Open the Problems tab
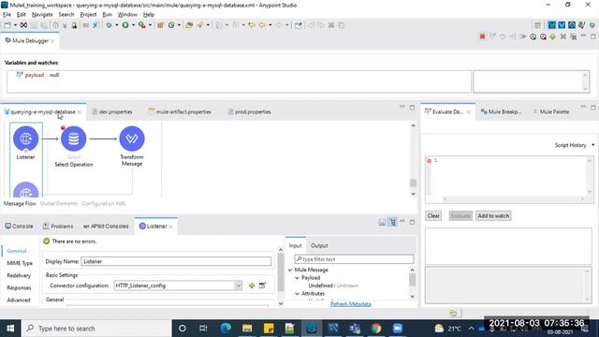 58,227
